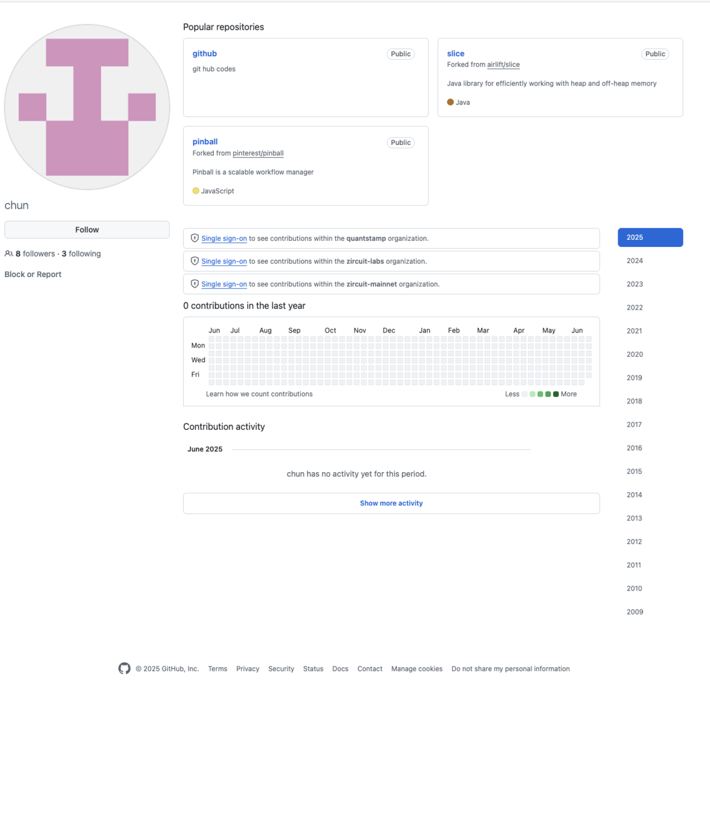Open the 3 following list

coord(81,254)
